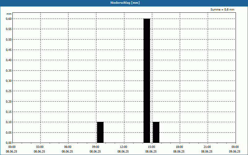The image size is (248, 155).
Task: Click the 0,20 y-axis label
Action: (9, 102)
